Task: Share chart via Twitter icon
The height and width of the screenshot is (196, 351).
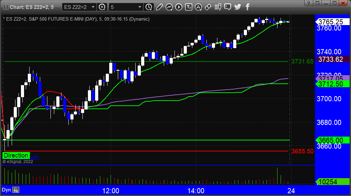Action: 238,7
